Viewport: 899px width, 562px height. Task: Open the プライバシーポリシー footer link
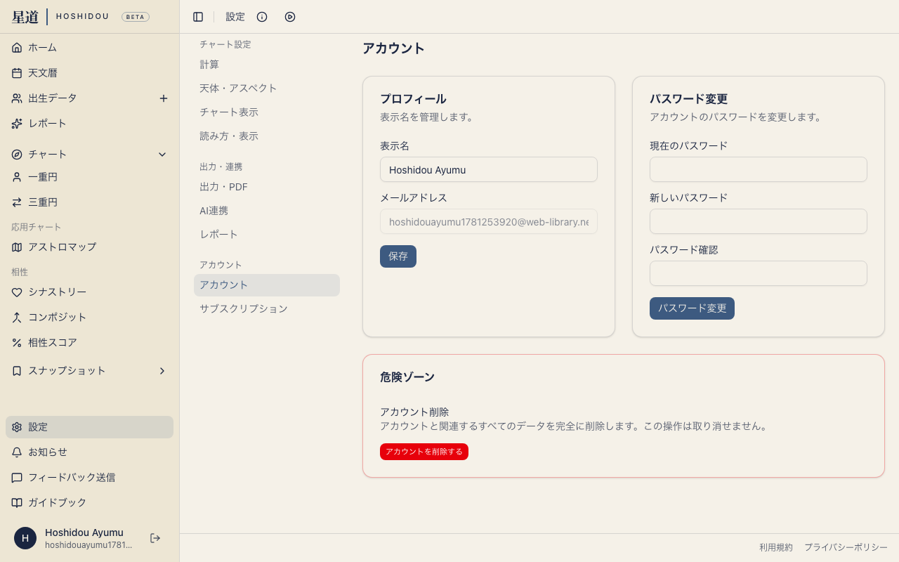click(x=846, y=547)
